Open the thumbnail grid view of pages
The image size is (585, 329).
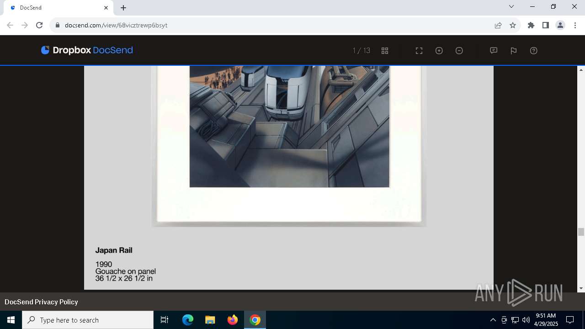click(x=385, y=51)
